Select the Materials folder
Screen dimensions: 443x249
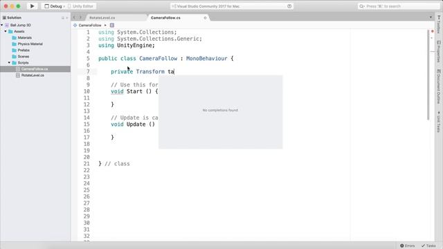(25, 38)
